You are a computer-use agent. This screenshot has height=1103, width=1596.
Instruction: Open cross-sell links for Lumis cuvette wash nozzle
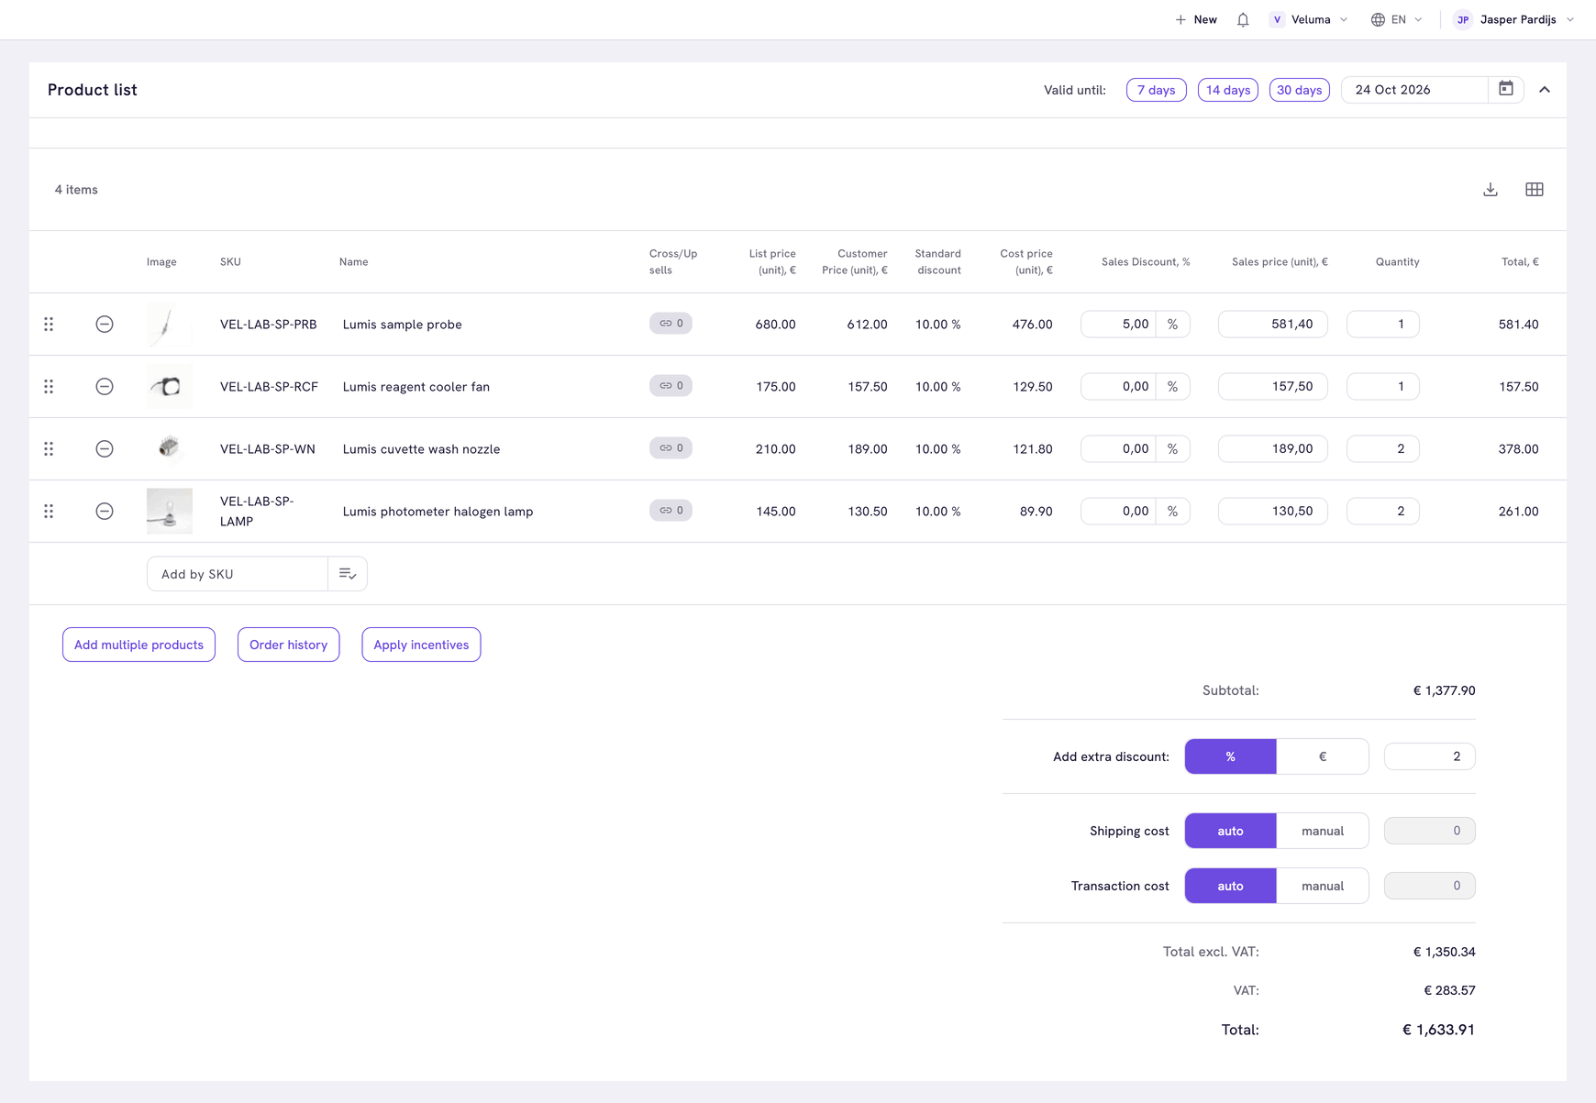671,447
